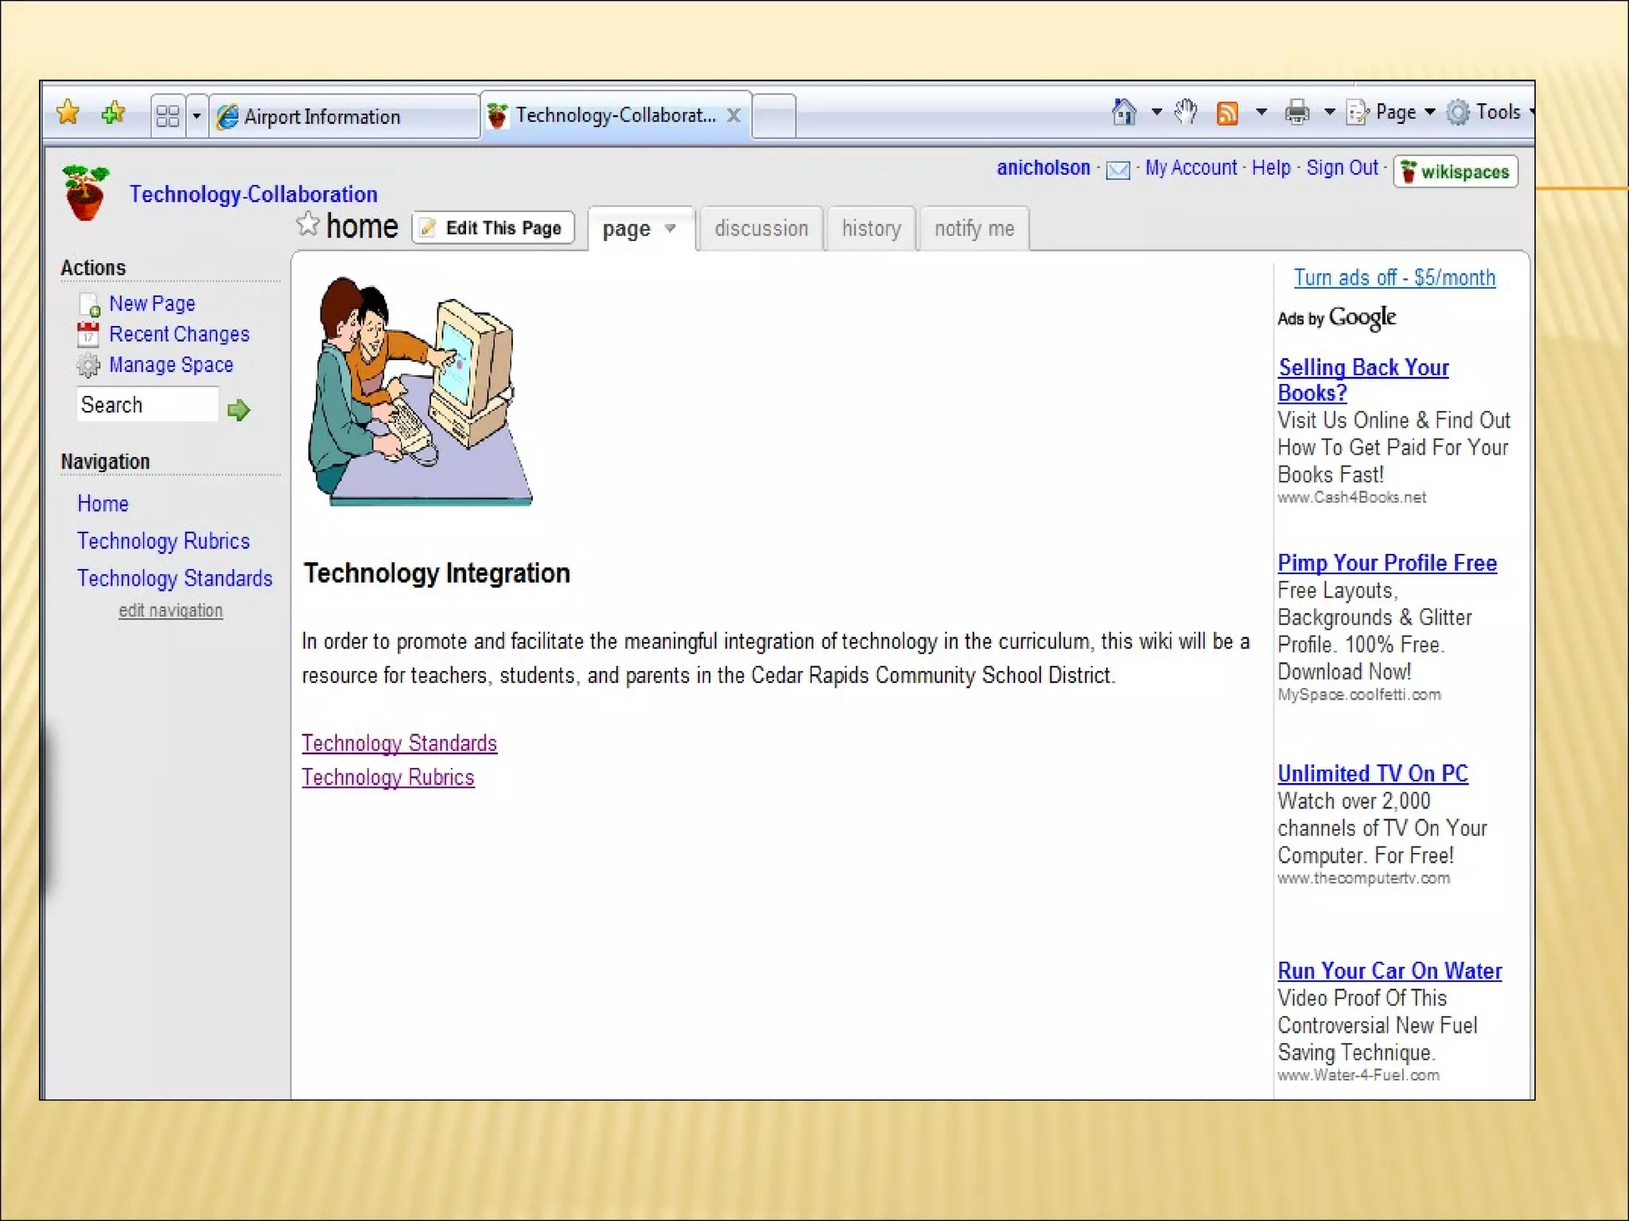Open the mail envelope icon beside anicholson
Screen dimensions: 1629x1221
tap(1118, 169)
